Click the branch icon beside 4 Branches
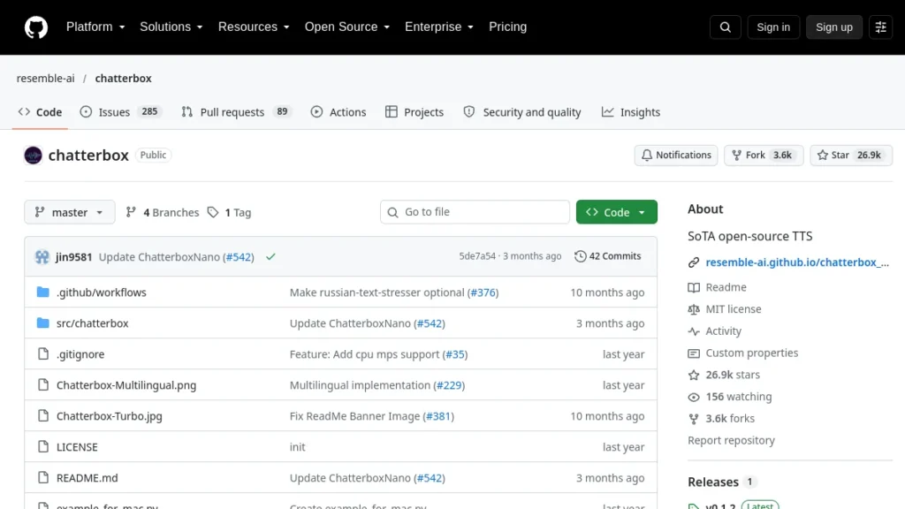Screen dimensions: 905x509 point(131,212)
